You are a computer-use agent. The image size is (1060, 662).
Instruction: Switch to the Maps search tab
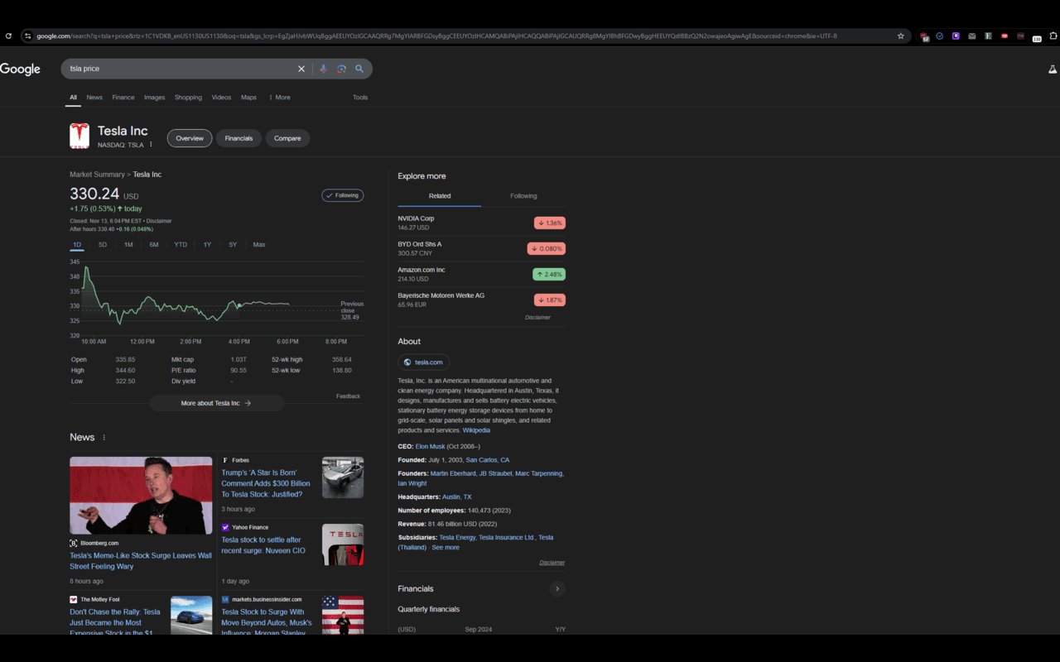coord(248,98)
